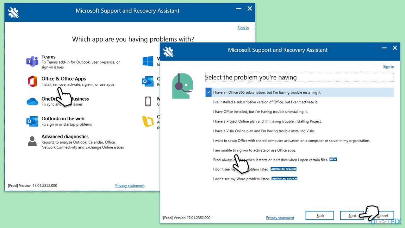Viewport: 405px width, 228px height.
Task: Open Privacy statement link in front window
Action: [x=280, y=218]
